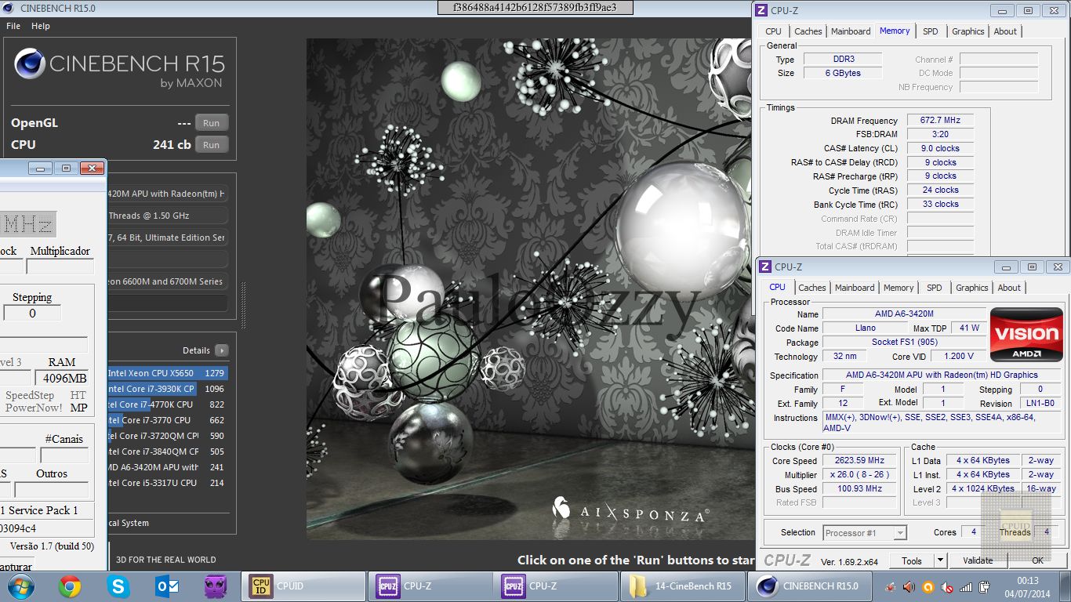The image size is (1071, 602).
Task: Select the Core i7-4770K CPU ranking row
Action: [168, 404]
